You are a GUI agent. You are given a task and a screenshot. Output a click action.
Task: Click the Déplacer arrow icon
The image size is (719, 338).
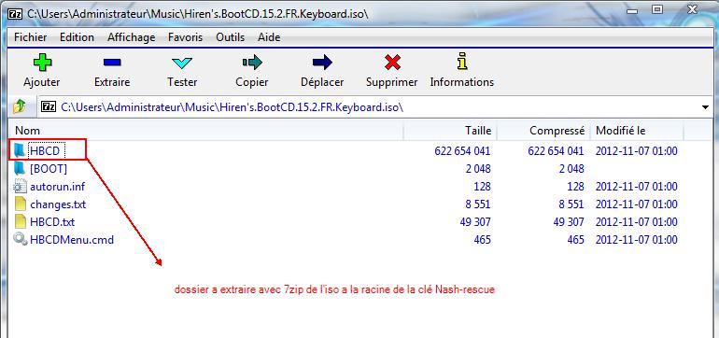point(322,62)
